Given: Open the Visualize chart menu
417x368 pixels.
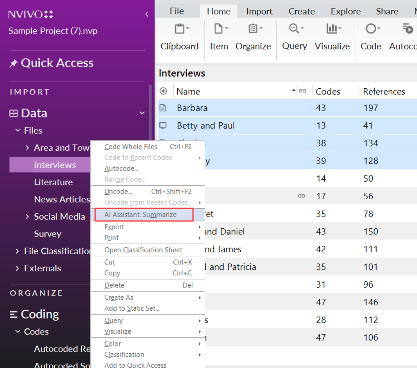Looking at the screenshot, I should [x=332, y=36].
